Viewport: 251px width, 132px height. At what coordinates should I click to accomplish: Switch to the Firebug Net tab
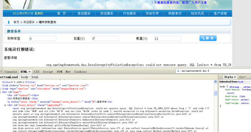(x=68, y=72)
